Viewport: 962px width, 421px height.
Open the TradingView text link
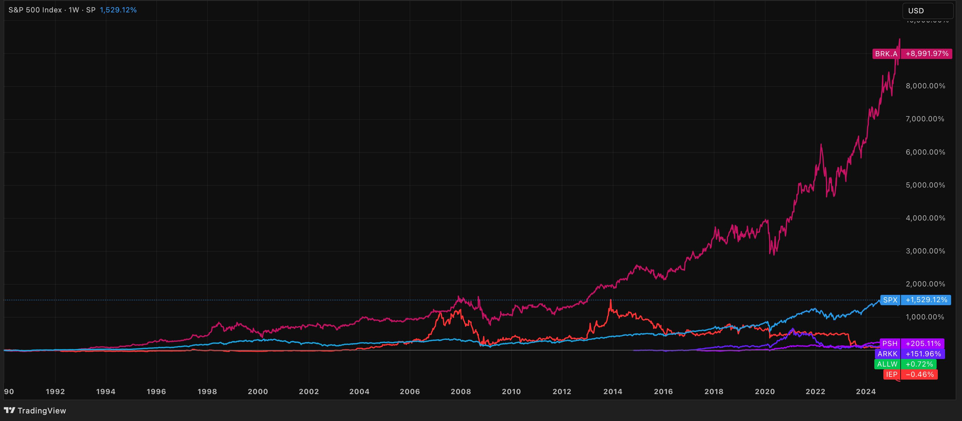pos(41,410)
